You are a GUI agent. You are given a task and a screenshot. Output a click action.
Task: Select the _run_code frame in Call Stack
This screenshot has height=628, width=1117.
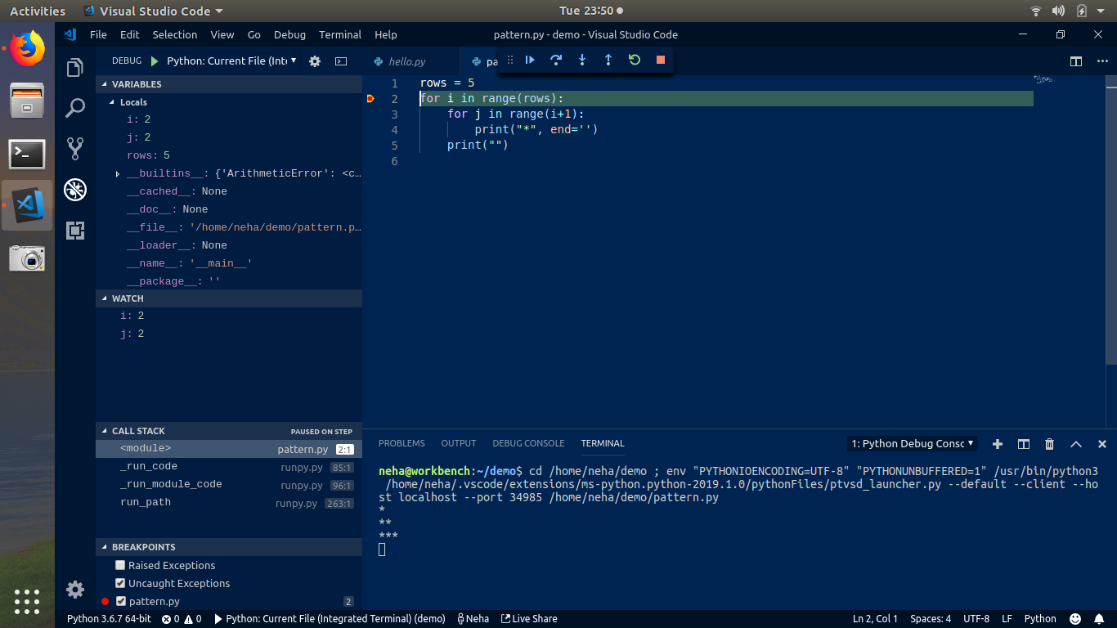tap(148, 466)
